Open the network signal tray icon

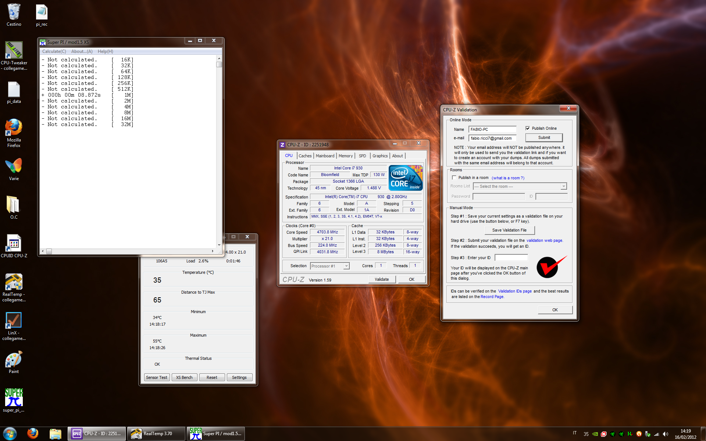point(656,434)
